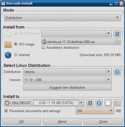Open the Mode dropdown showing Distribution

(x=62, y=18)
